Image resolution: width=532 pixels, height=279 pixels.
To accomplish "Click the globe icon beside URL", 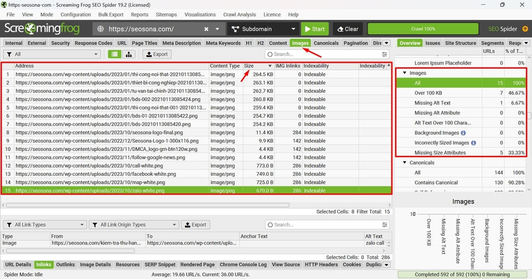I will 101,29.
